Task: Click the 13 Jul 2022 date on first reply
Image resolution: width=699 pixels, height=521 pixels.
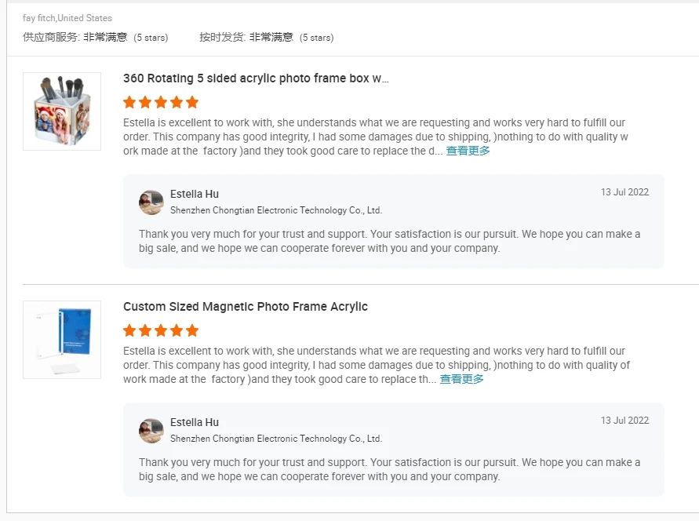Action: (624, 192)
